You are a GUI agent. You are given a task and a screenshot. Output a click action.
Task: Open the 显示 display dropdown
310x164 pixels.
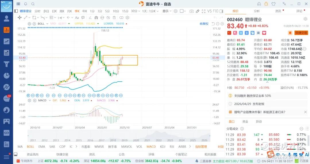coord(167,11)
